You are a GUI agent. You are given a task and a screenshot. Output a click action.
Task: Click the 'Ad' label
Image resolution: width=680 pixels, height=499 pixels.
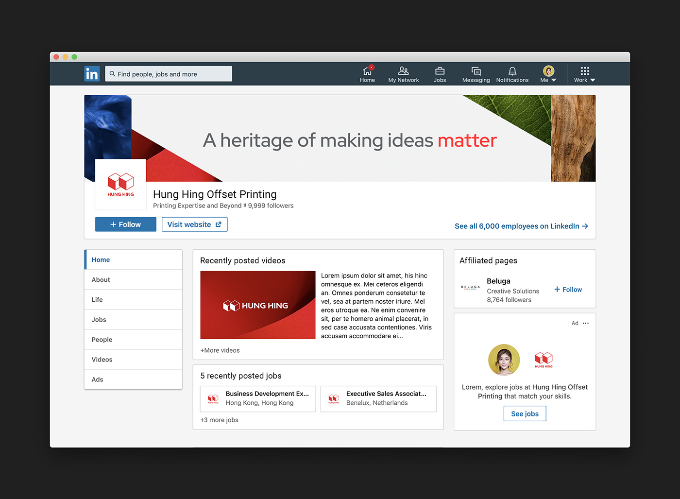[x=575, y=323]
